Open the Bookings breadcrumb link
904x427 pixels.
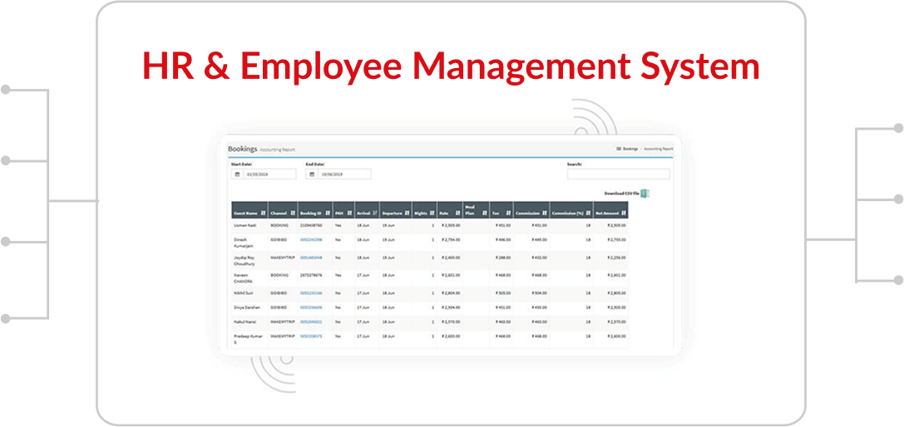[630, 149]
